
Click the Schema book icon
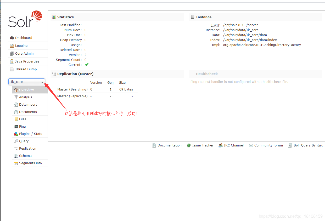16,156
